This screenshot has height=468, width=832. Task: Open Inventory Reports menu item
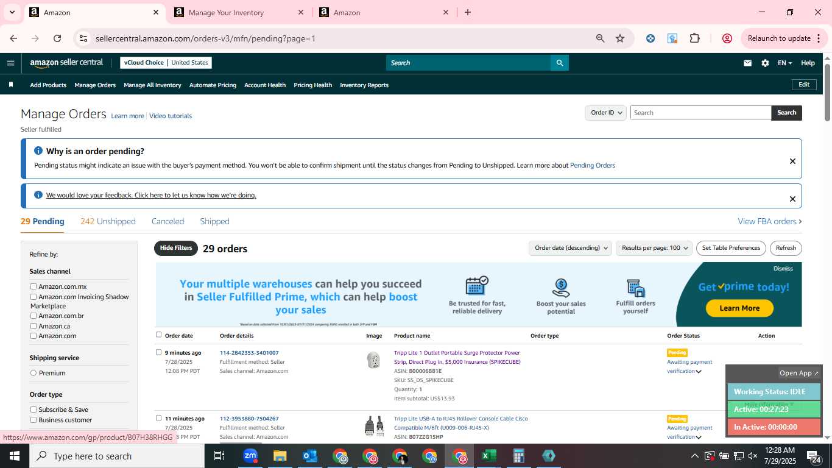tap(364, 85)
